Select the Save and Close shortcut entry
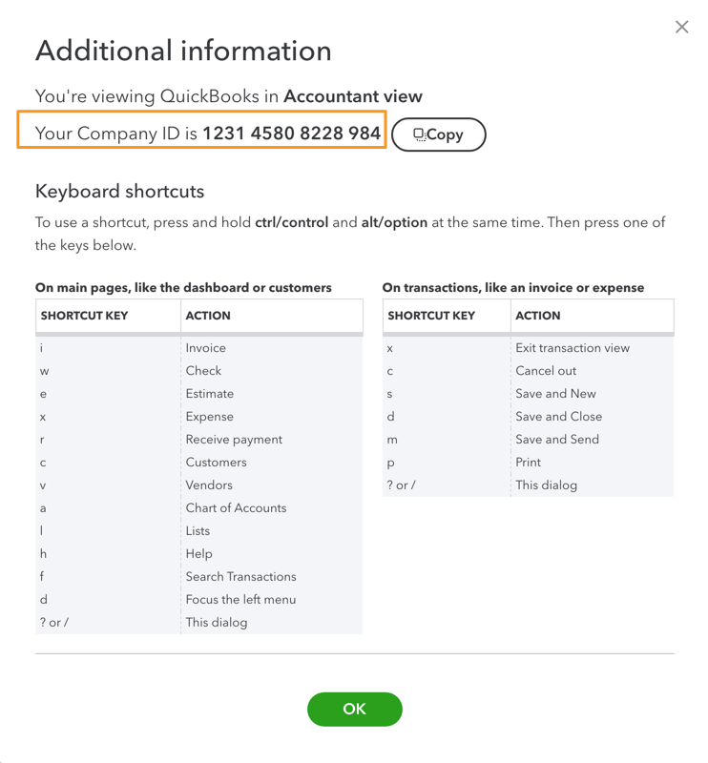 tap(559, 416)
